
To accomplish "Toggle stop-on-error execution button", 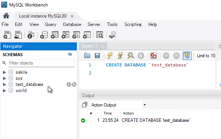I will 153,56.
